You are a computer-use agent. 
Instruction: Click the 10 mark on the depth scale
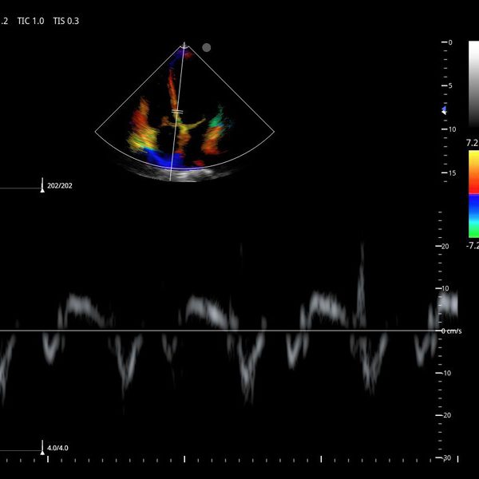(451, 129)
